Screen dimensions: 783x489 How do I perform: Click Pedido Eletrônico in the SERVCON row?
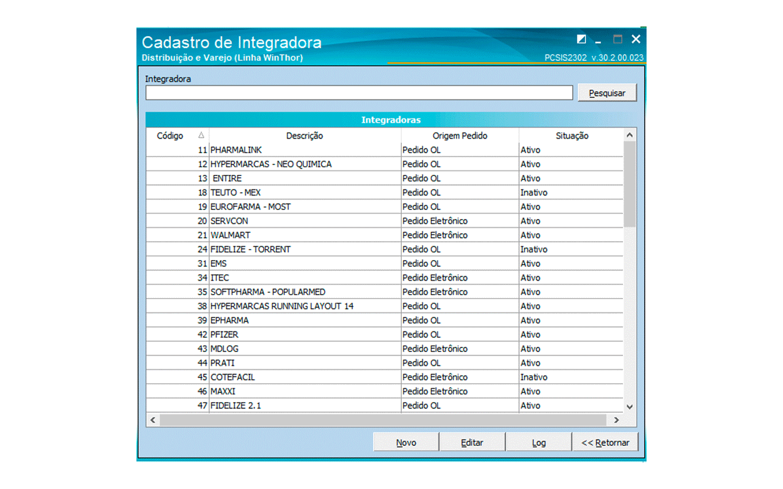(x=435, y=221)
